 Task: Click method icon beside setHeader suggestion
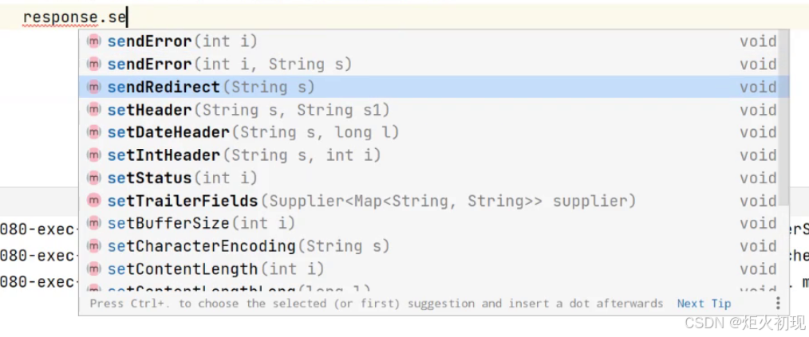coord(94,110)
